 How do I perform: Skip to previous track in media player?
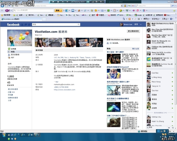[x=63, y=2]
